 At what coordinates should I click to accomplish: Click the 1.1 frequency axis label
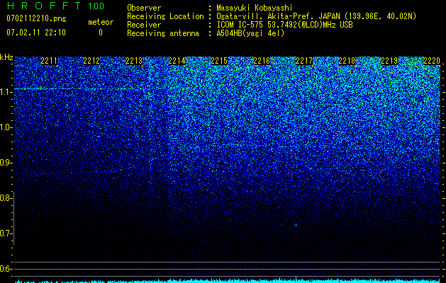click(x=6, y=92)
